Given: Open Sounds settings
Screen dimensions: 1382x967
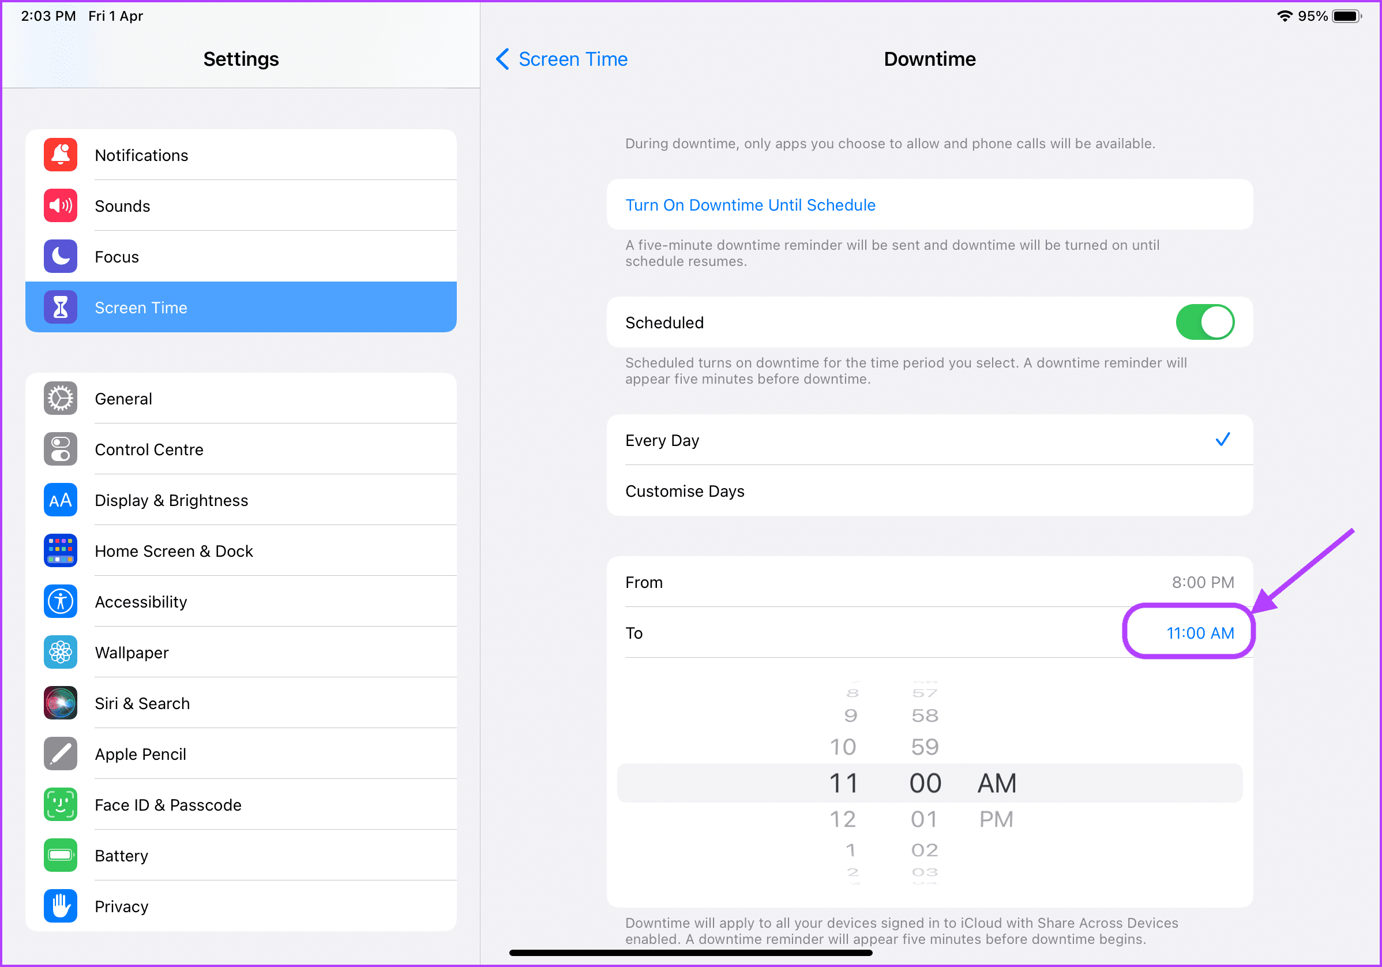Looking at the screenshot, I should (241, 205).
